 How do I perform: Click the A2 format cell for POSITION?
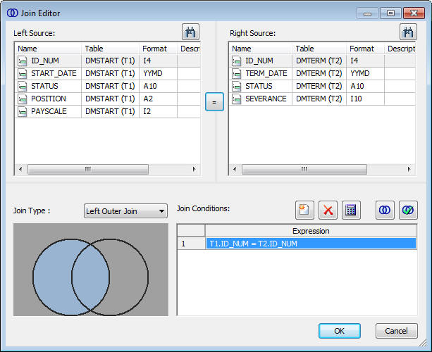pos(158,99)
